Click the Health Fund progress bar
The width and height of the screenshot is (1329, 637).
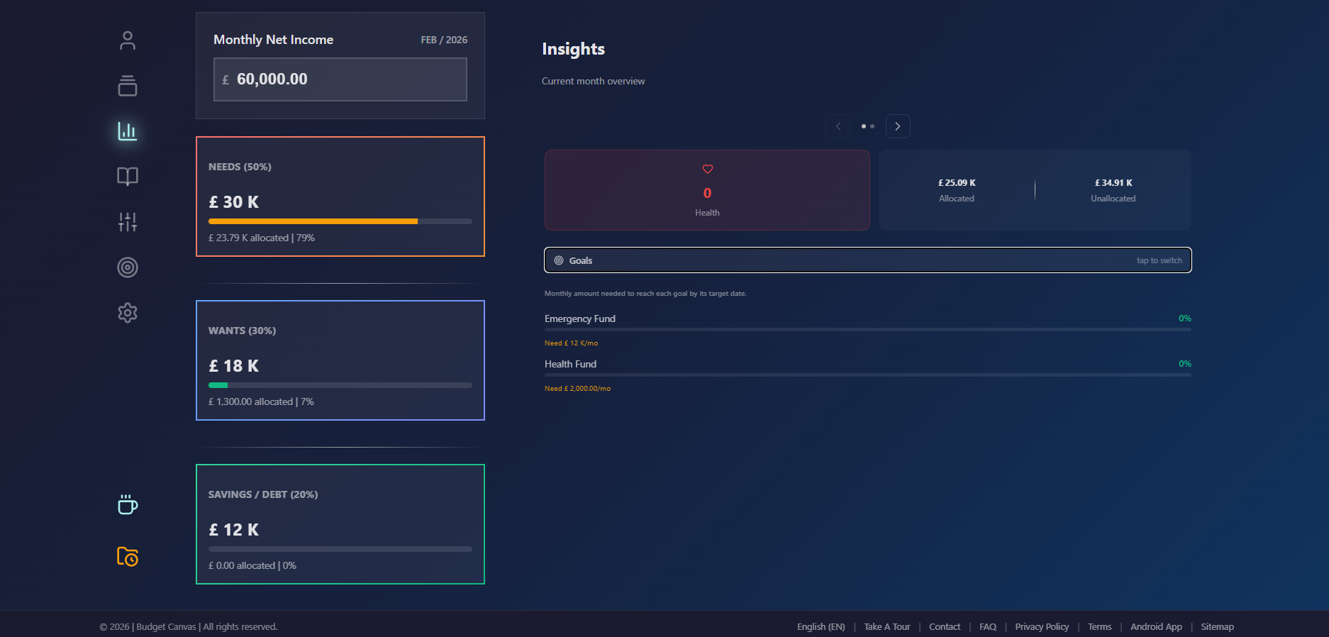point(868,375)
